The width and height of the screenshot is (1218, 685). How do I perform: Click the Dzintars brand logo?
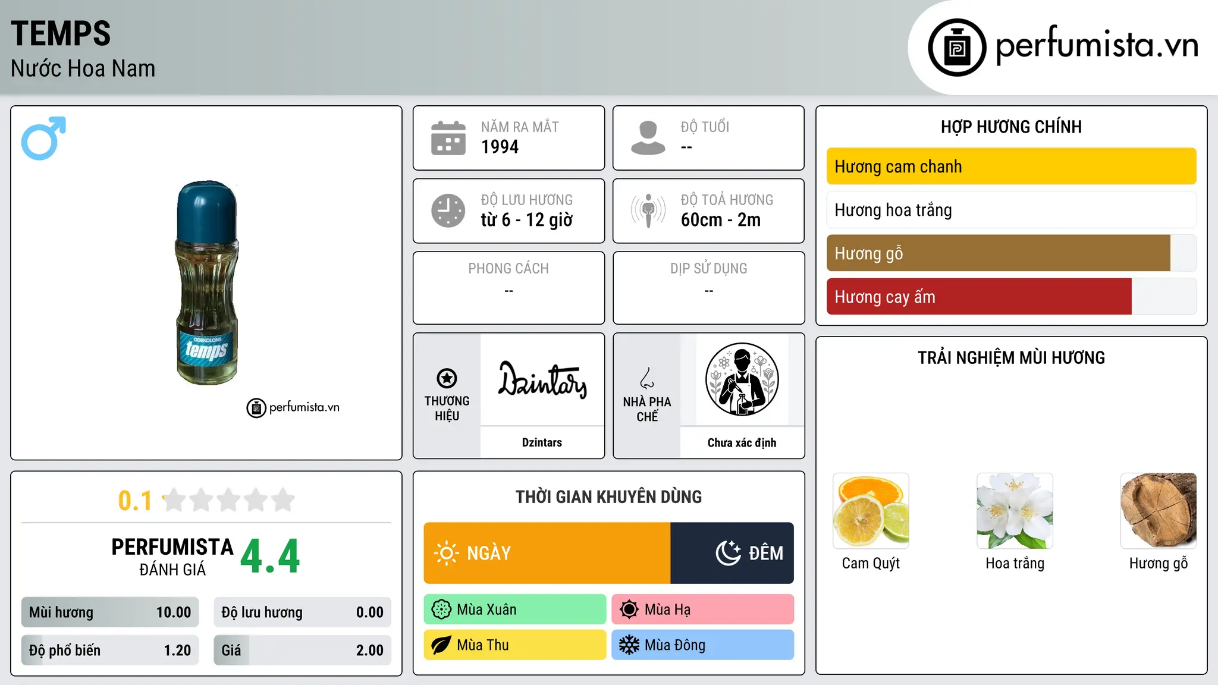[542, 379]
